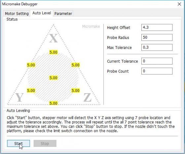Screen dimensions: 185x154
Task: Click the Z tower label
Action: (87, 97)
